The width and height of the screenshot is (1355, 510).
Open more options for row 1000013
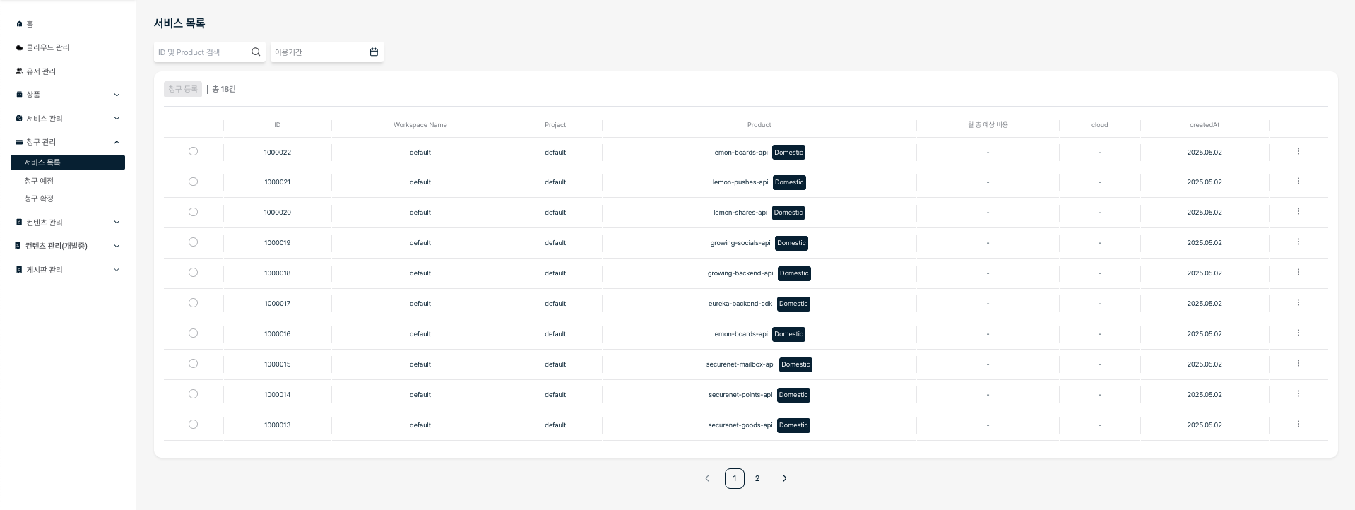point(1298,425)
